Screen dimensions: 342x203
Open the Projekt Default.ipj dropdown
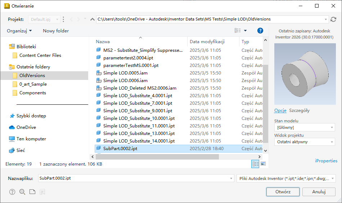click(x=44, y=19)
